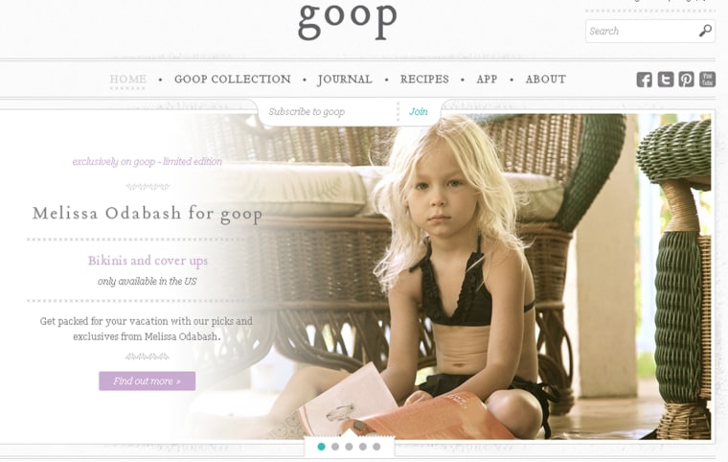Open the Pinterest social icon

point(686,80)
